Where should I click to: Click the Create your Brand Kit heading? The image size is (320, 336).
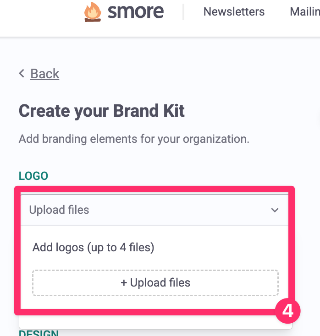[102, 111]
